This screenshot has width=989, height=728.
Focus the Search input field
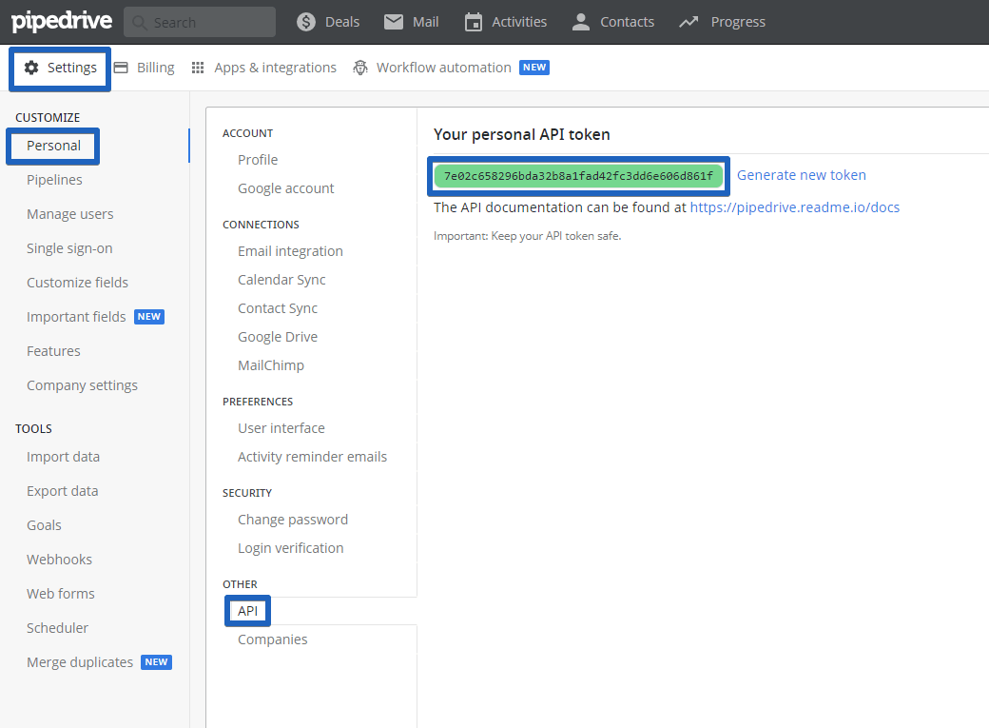coord(200,22)
